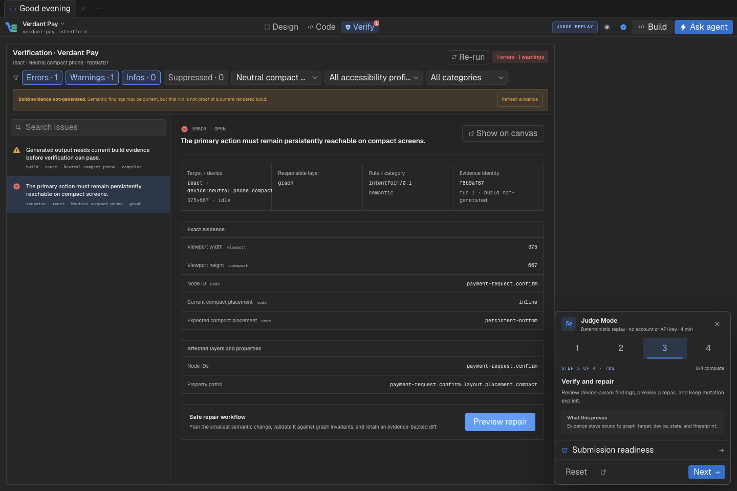Go to Judge Mode step 1
Viewport: 737px width, 491px height.
577,348
